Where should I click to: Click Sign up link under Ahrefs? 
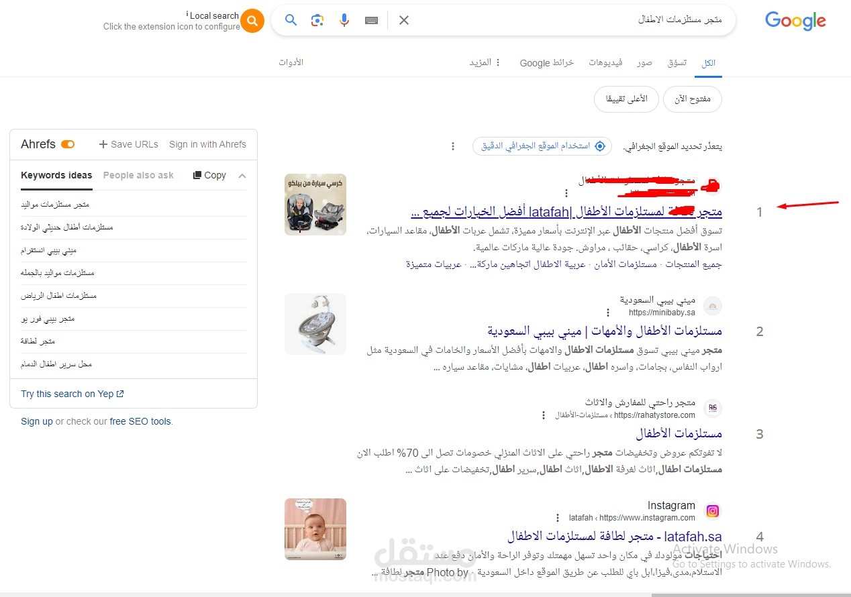[36, 421]
